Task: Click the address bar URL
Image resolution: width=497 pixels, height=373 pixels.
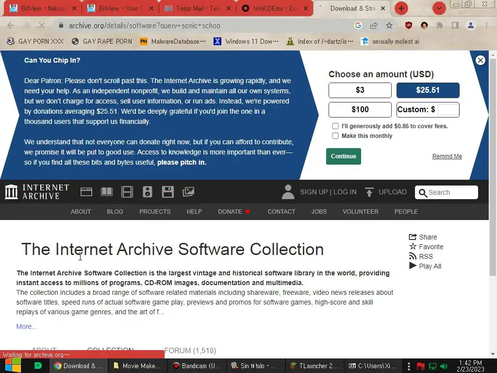Action: coord(144,26)
